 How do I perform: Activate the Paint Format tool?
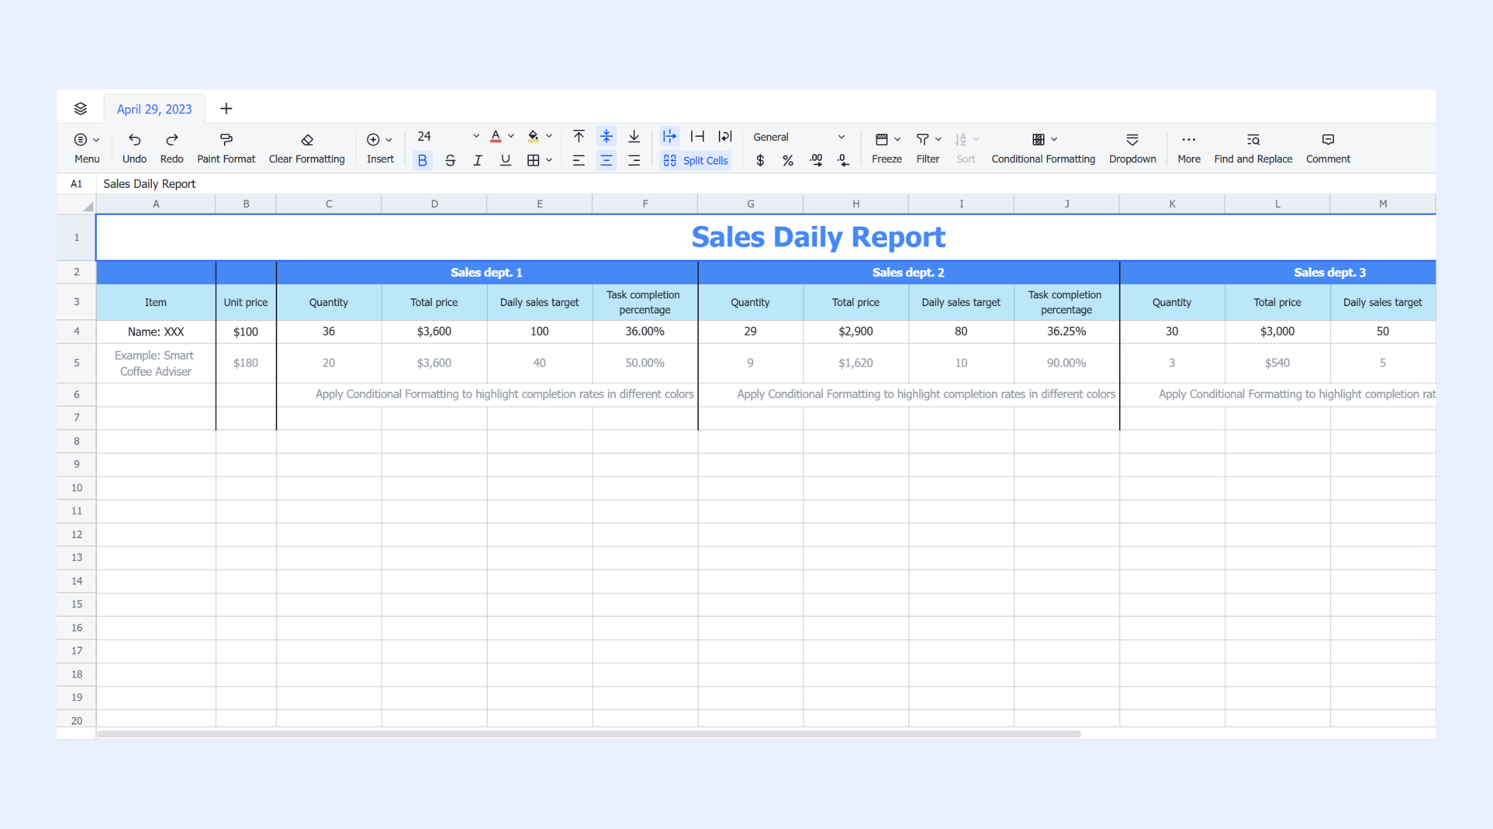coord(226,148)
